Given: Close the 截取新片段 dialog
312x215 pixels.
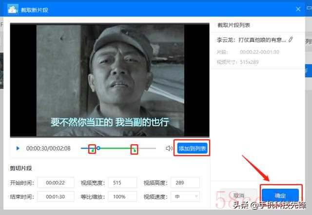Looking at the screenshot, I should pos(298,9).
